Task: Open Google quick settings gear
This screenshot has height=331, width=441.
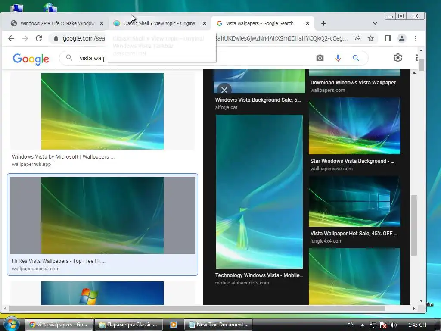Action: [398, 58]
